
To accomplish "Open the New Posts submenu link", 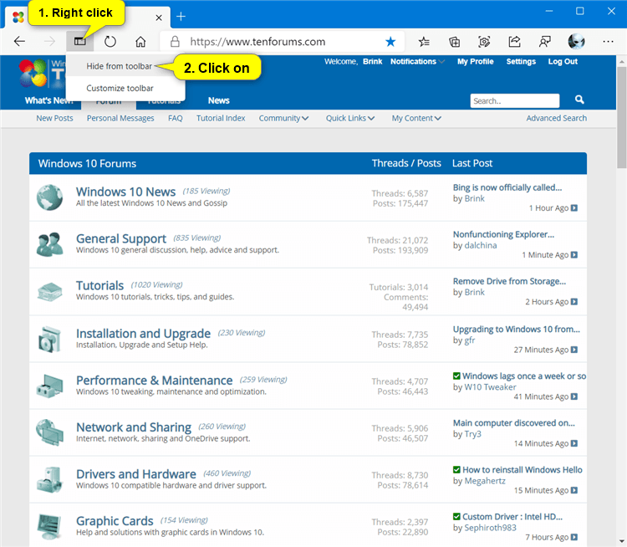I will 54,118.
